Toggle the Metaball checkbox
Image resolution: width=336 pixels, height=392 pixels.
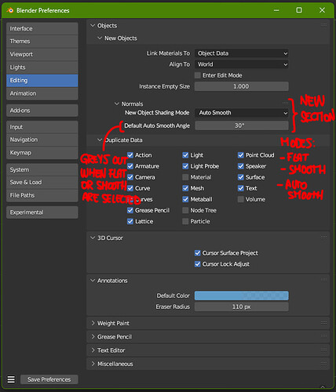[x=185, y=199]
